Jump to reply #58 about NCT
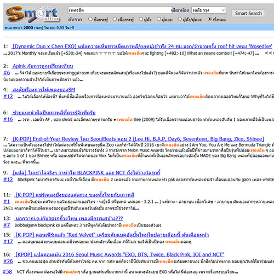The width and height of the screenshot is (274, 279). [7, 272]
